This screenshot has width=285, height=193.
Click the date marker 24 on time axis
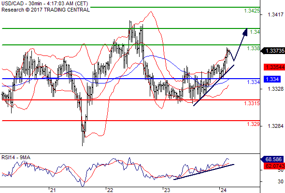224,190
